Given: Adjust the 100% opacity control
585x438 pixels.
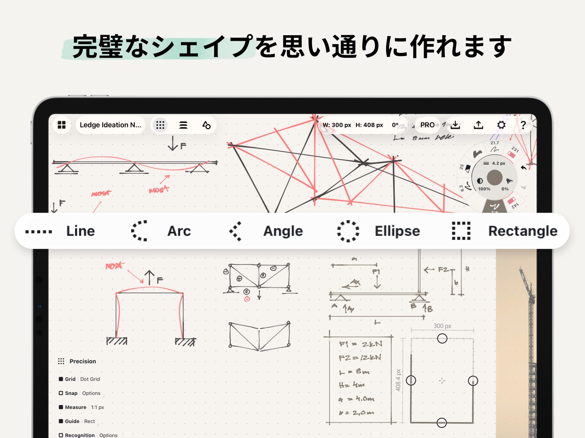Looking at the screenshot, I should 483,185.
